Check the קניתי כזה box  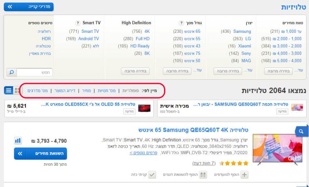(x=152, y=175)
